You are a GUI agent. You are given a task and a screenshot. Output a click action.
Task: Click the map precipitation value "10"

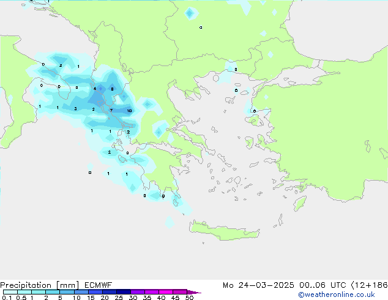click(x=129, y=111)
